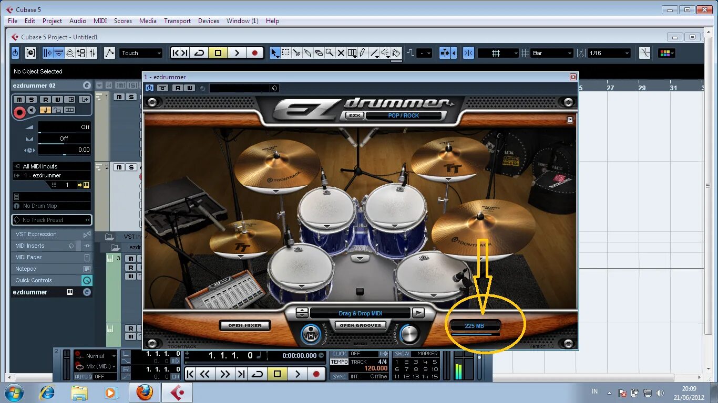
Task: Open the MIDI menu
Action: click(x=100, y=21)
